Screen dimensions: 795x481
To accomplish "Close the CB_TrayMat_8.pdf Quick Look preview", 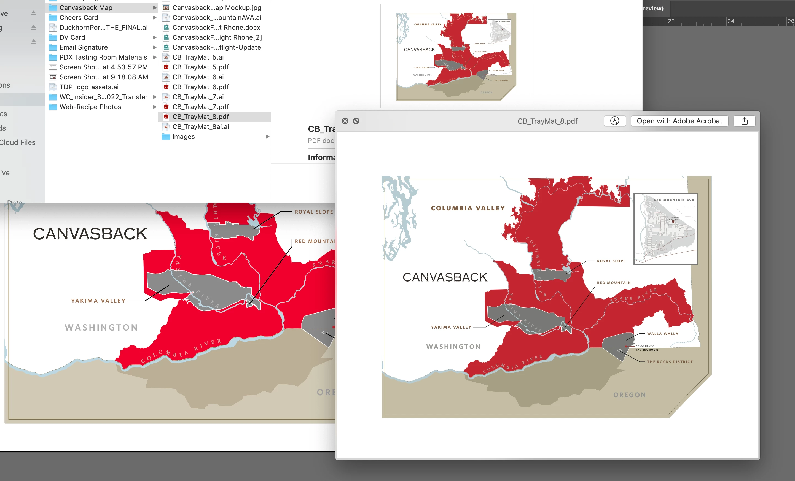I will point(345,121).
